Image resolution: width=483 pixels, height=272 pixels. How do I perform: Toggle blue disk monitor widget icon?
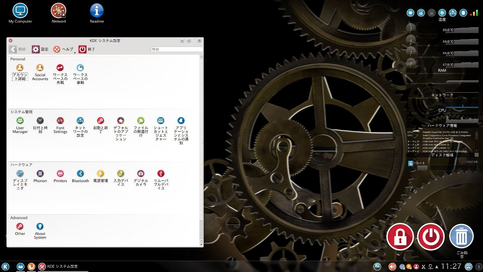coord(421,13)
